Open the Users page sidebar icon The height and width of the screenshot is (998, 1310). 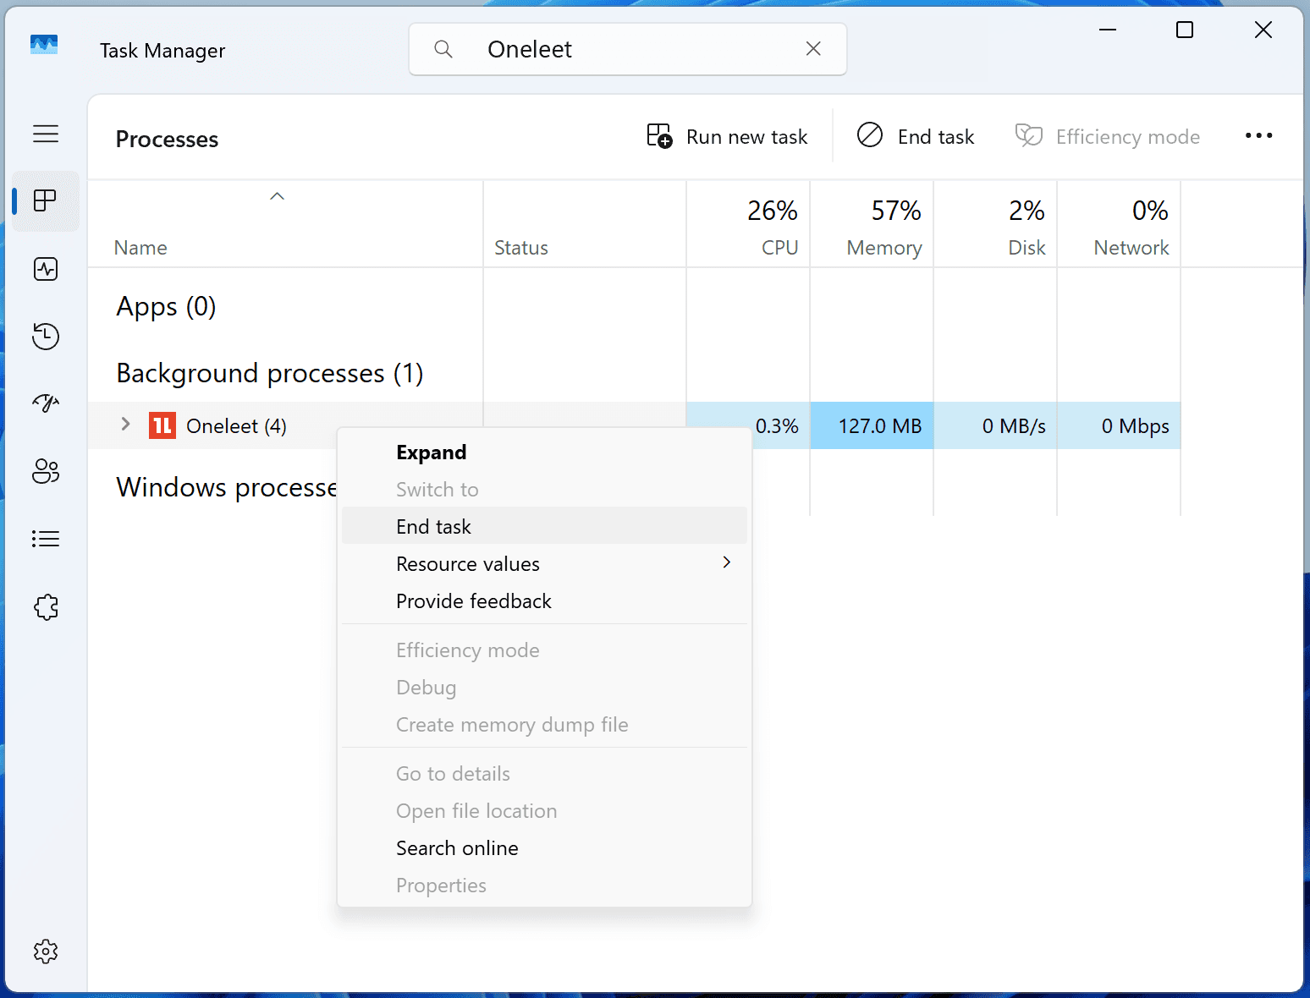click(46, 471)
